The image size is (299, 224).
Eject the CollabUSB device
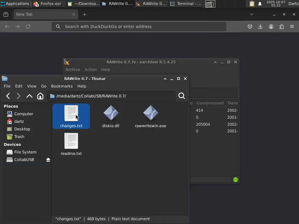pos(48,160)
